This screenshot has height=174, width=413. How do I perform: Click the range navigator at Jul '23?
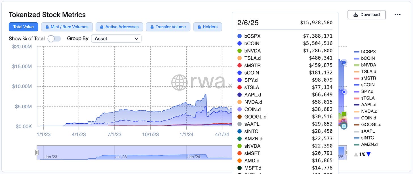[x=121, y=156]
